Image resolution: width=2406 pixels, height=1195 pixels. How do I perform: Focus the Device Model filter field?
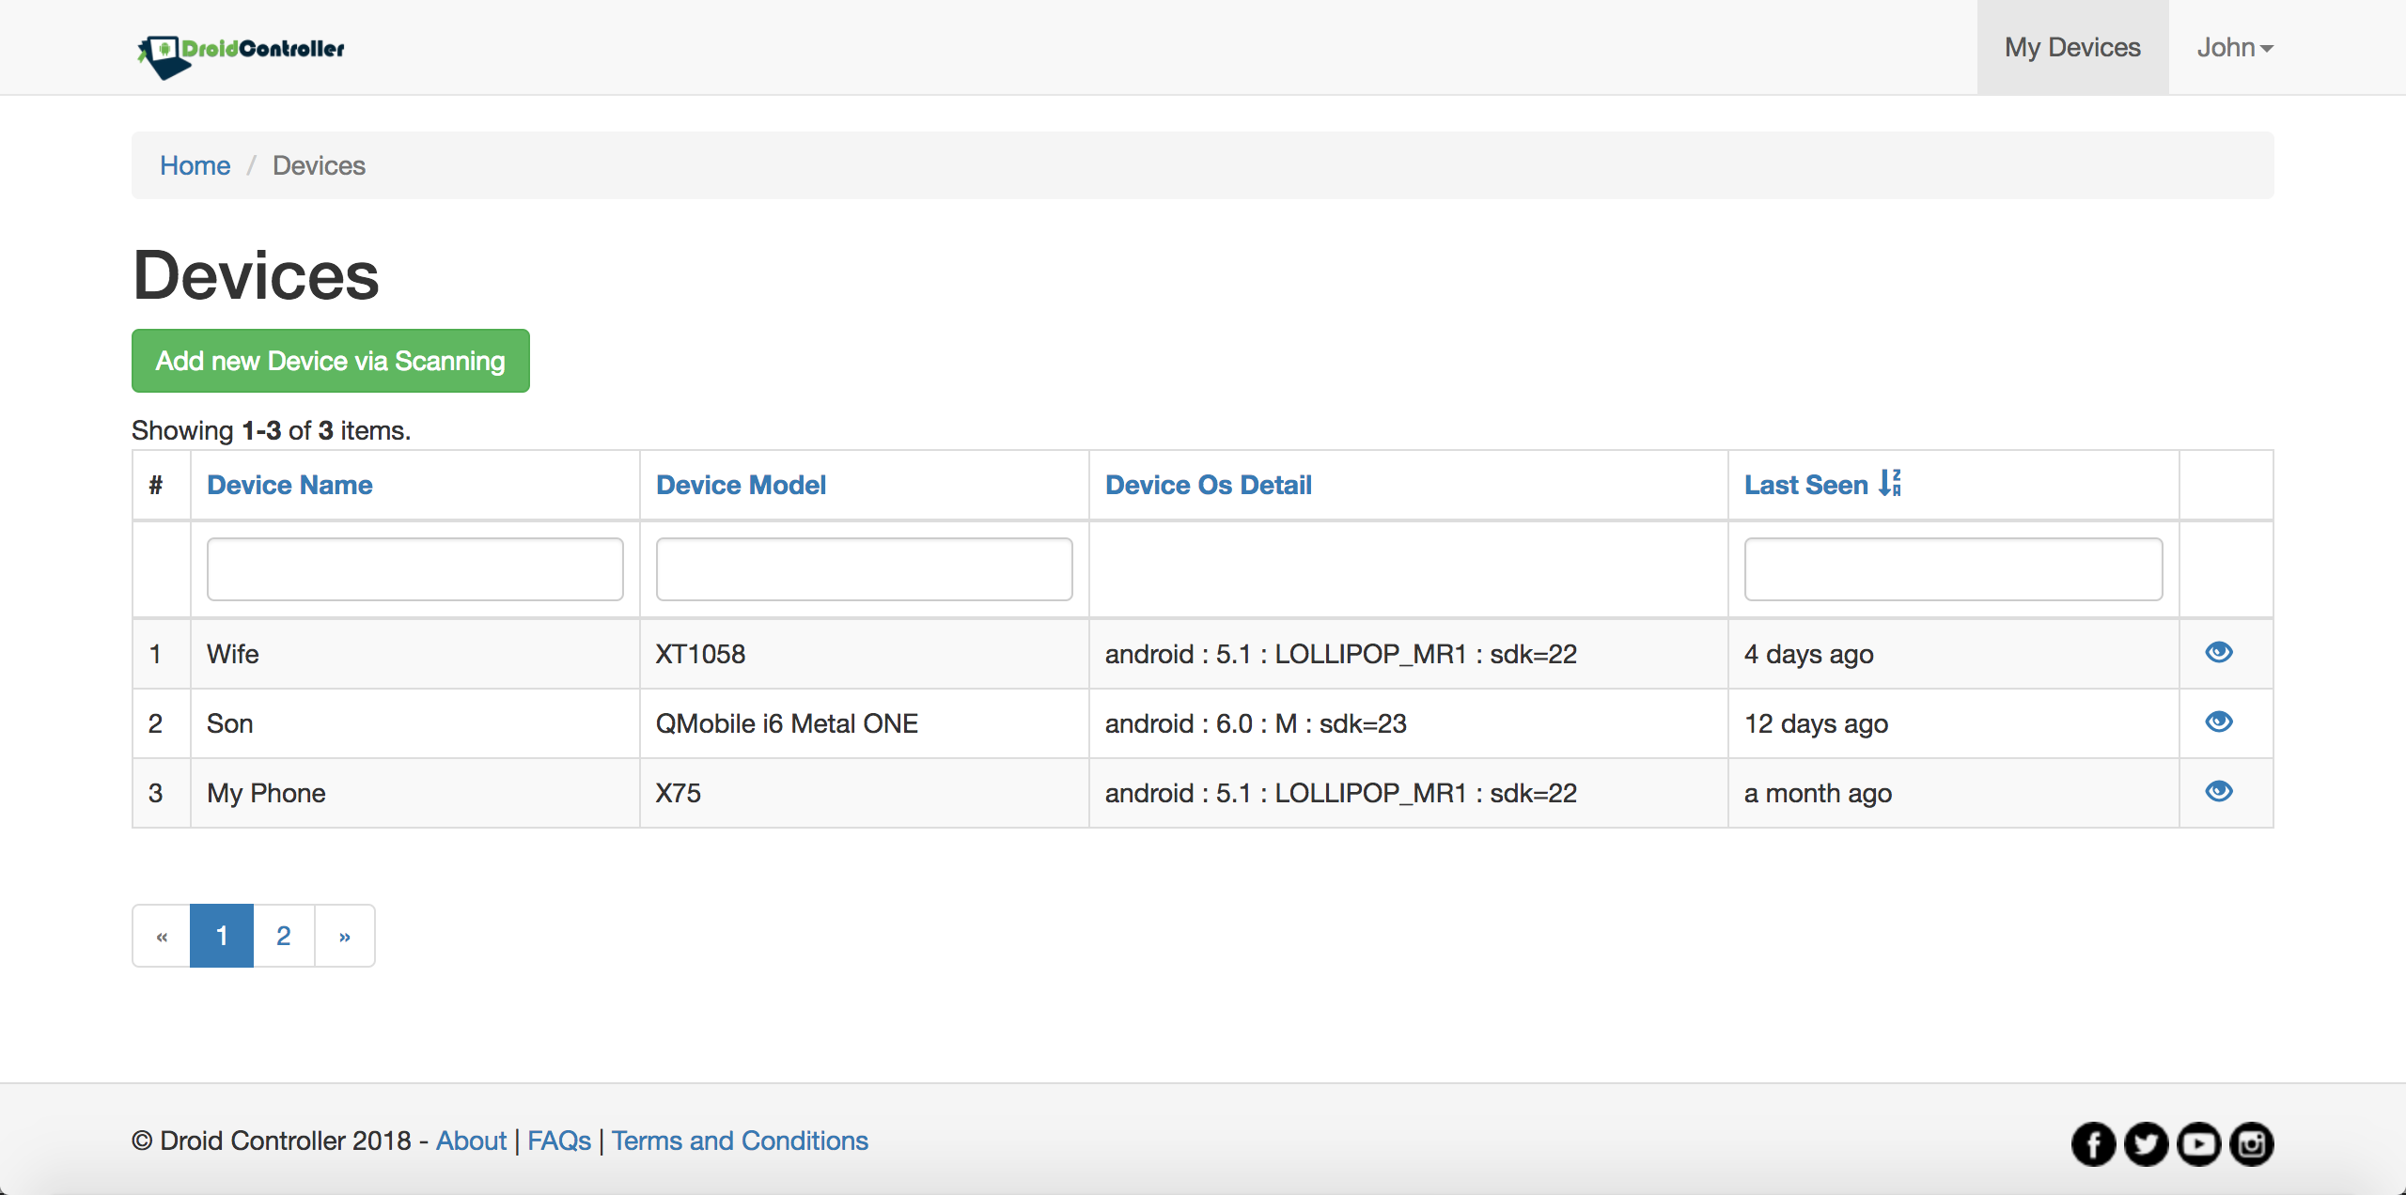tap(864, 569)
